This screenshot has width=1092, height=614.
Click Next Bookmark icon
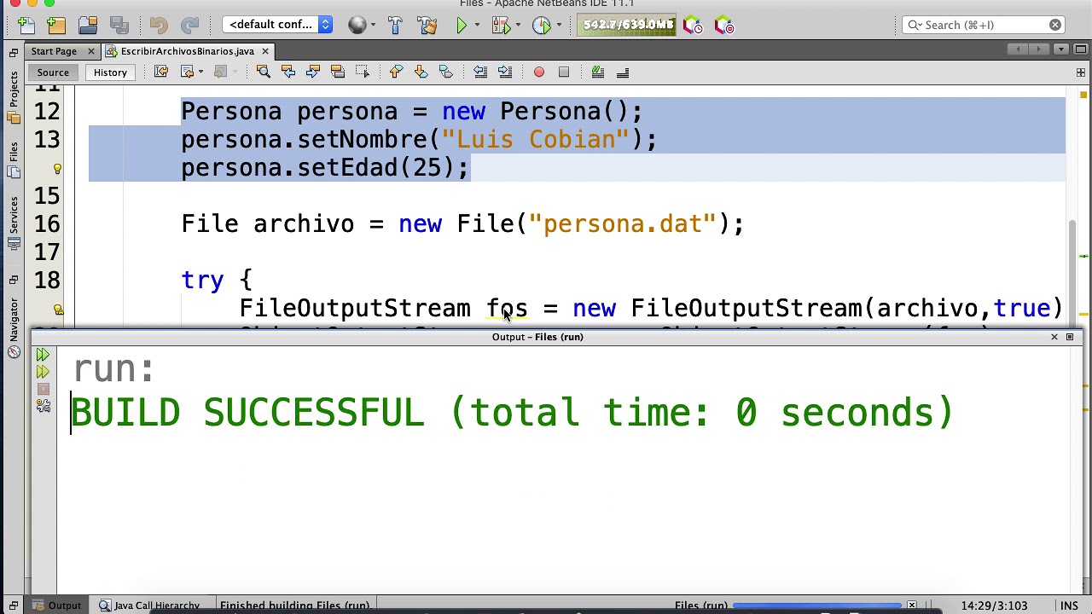[x=421, y=72]
